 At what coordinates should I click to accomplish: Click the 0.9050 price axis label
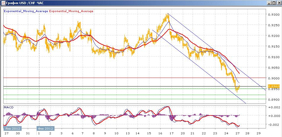click(274, 68)
